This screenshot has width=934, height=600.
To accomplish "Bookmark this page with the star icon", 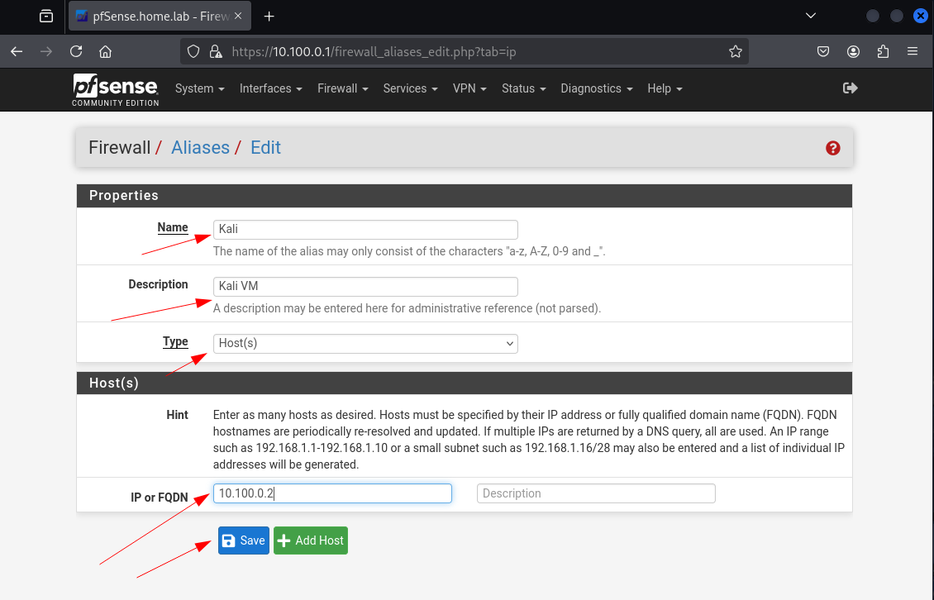I will pyautogui.click(x=736, y=52).
